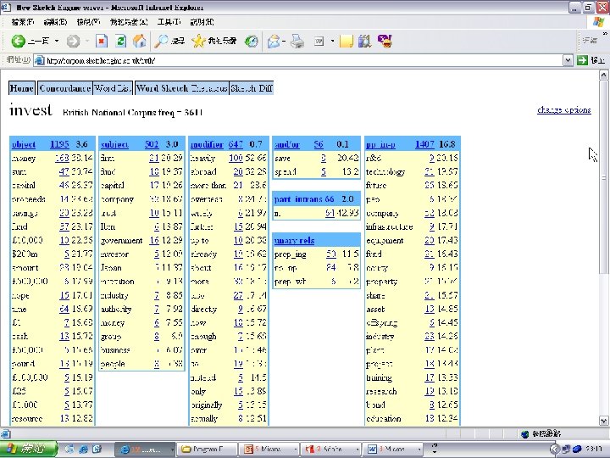This screenshot has width=610, height=458.
Task: Click the word 'originally' in modifier column
Action: pos(207,405)
